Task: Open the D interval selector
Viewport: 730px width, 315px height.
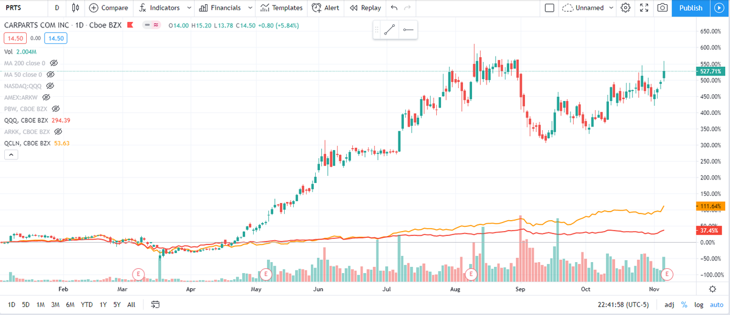Action: point(57,8)
